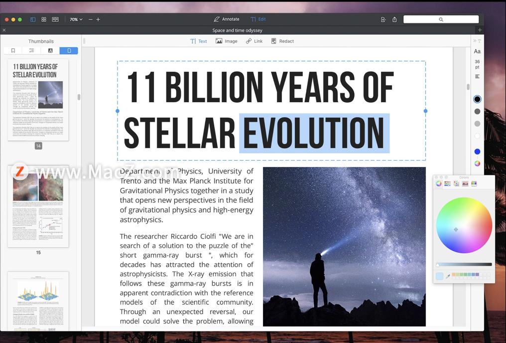The height and width of the screenshot is (343, 506).
Task: Click the search field in toolbar
Action: [x=441, y=19]
